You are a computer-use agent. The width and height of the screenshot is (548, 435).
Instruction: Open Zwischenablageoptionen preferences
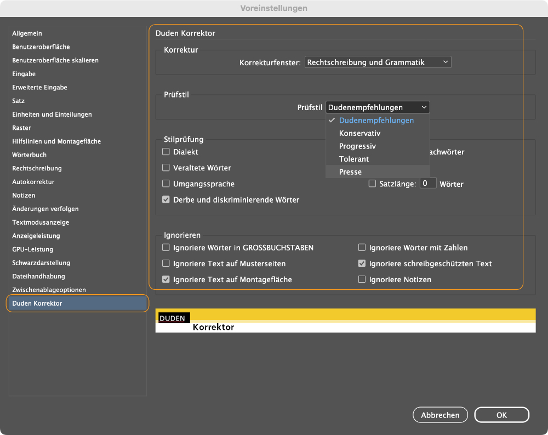tap(49, 290)
